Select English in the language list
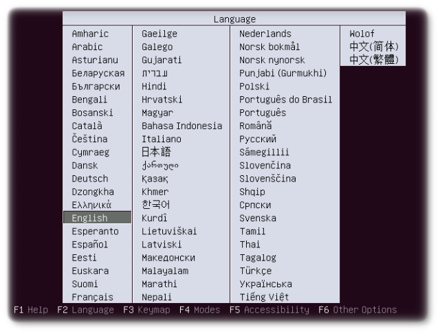This screenshot has width=440, height=334. (x=90, y=218)
